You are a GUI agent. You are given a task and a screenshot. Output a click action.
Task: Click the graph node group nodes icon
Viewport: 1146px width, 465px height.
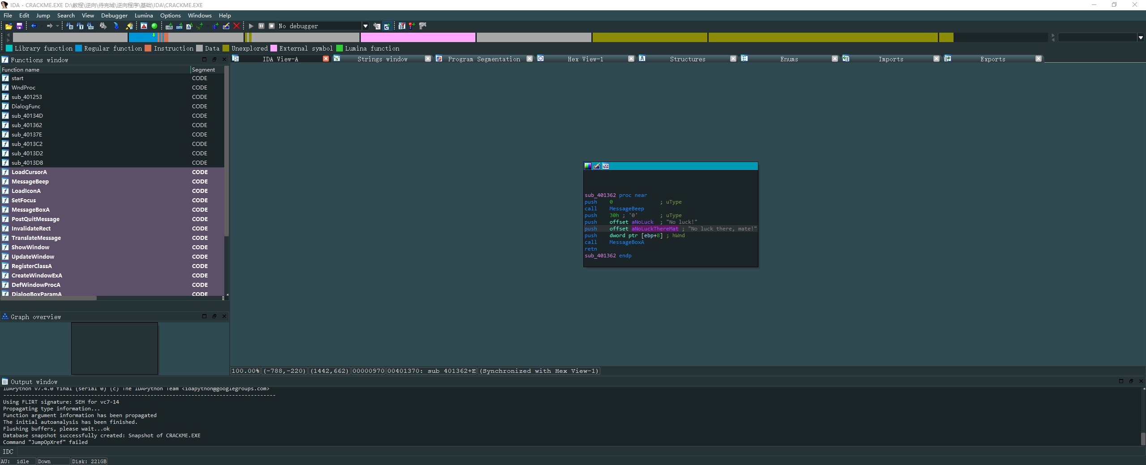pos(606,166)
